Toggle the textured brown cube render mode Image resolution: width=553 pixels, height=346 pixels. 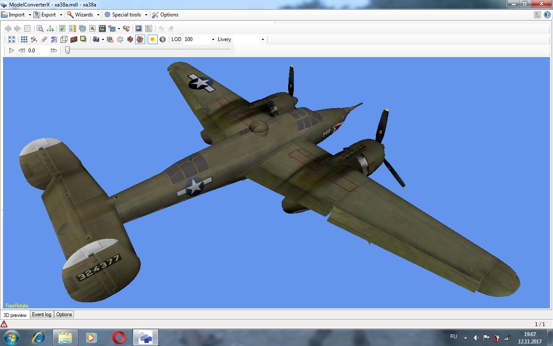coord(140,39)
